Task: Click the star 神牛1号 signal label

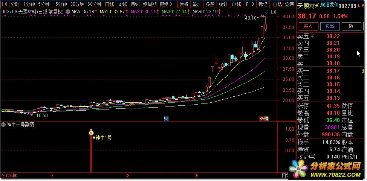Action: coord(102,138)
